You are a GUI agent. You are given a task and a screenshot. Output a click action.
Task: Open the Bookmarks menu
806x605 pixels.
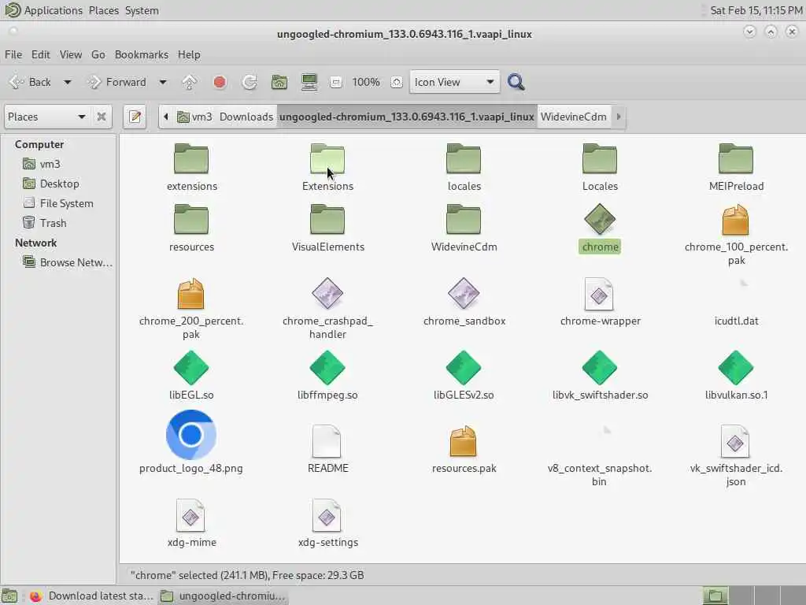142,54
